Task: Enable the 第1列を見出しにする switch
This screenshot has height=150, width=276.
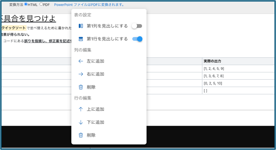Action: click(137, 26)
